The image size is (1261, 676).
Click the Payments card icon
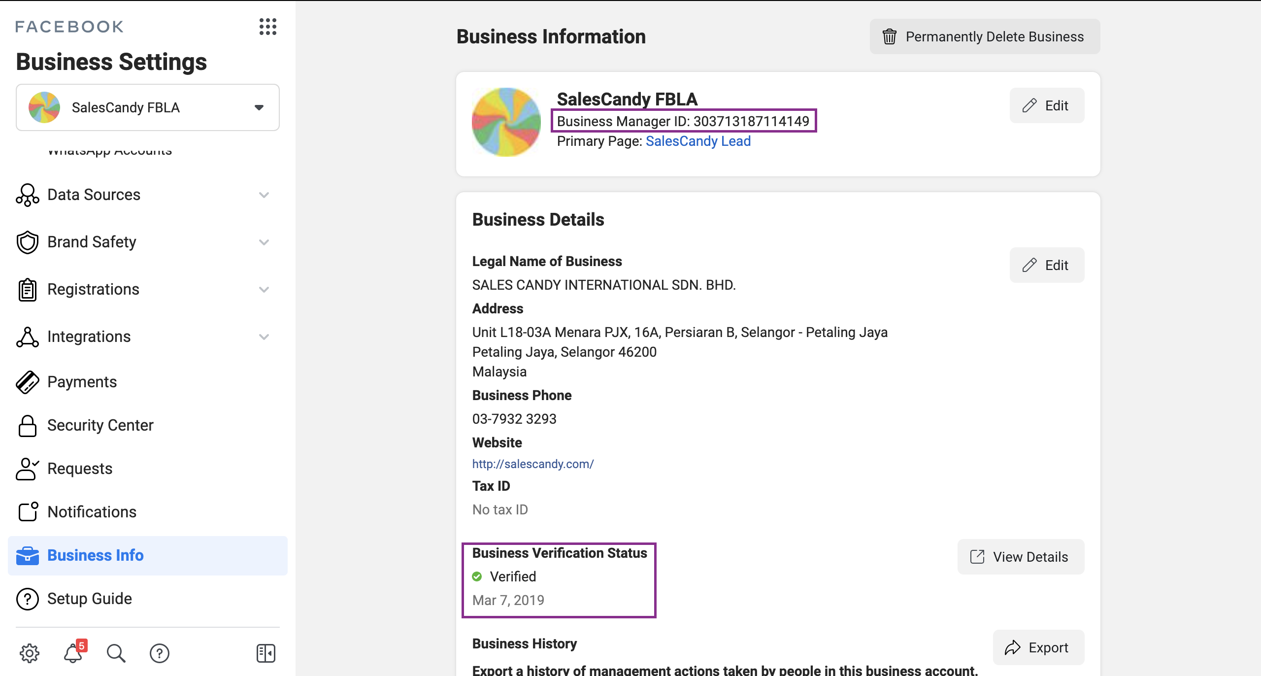pos(28,382)
